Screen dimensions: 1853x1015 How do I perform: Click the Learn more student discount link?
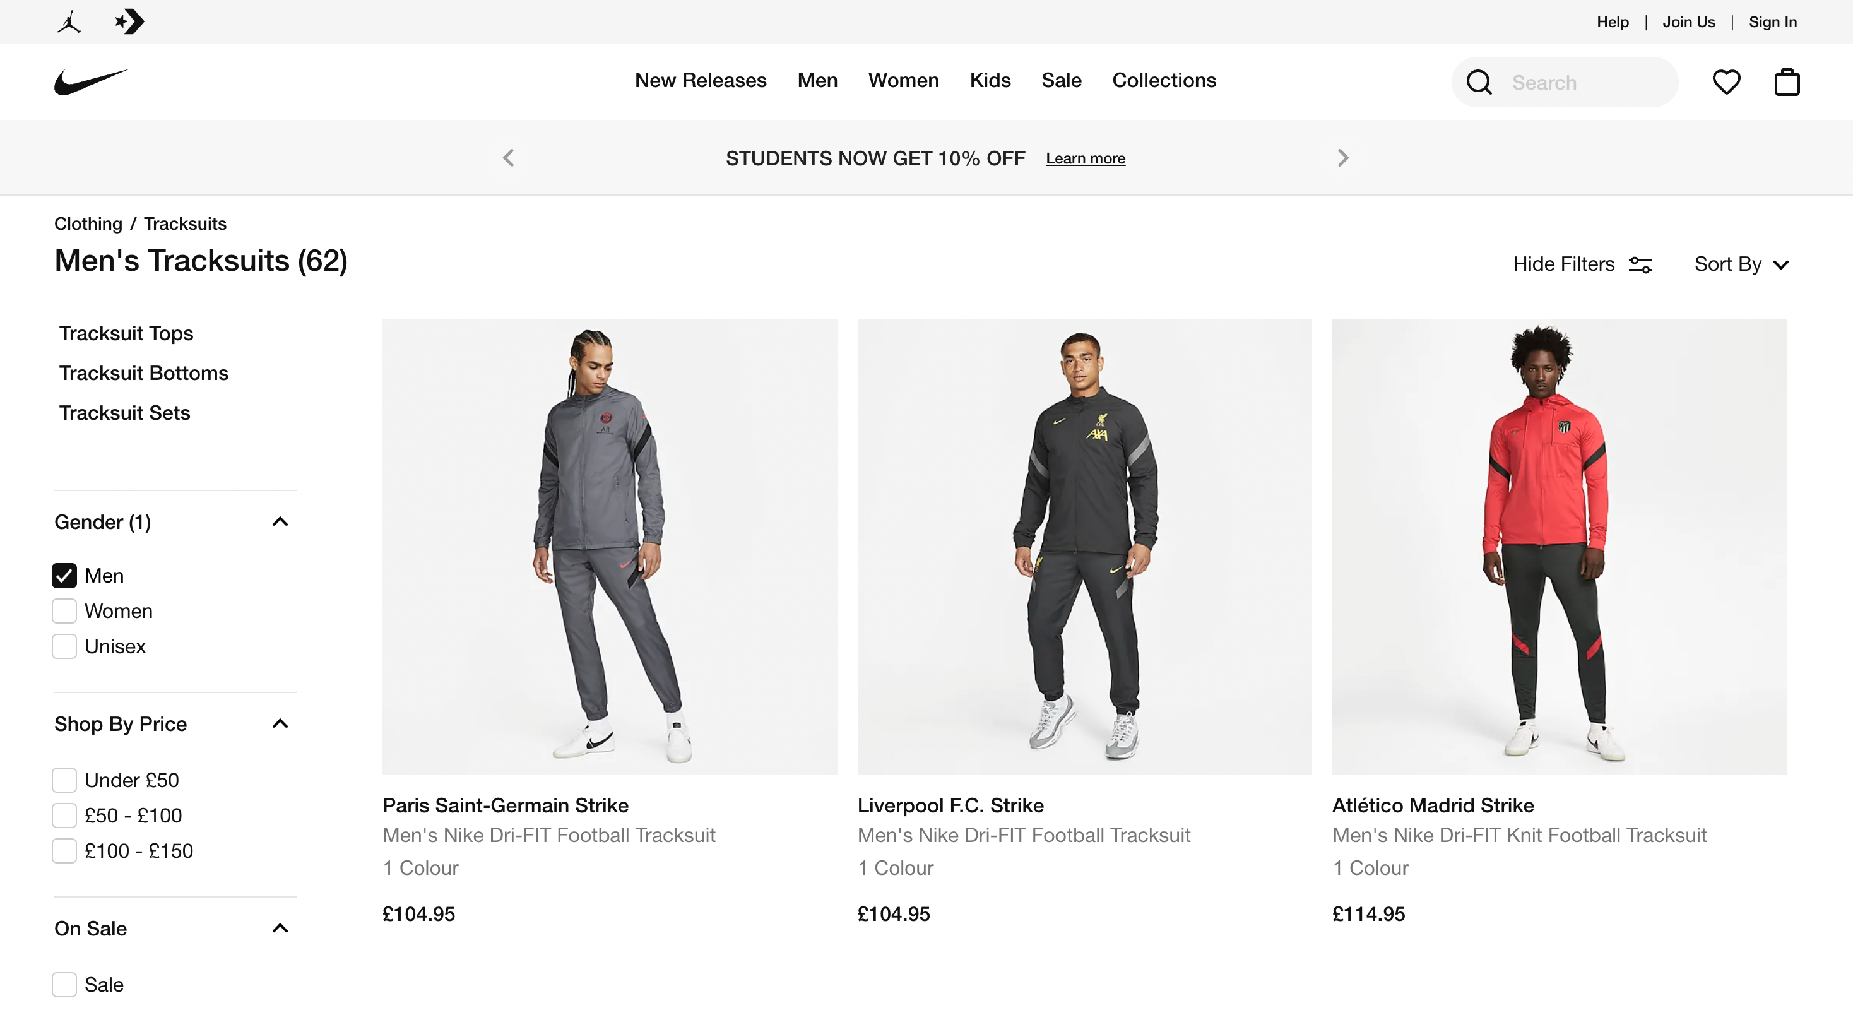pyautogui.click(x=1085, y=158)
